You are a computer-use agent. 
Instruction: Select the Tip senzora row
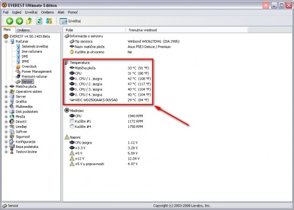[125, 42]
